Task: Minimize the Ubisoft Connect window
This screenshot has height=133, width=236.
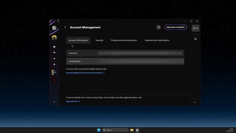Action: tap(185, 21)
